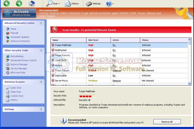Click the Deep Scan icon

click(x=8, y=92)
